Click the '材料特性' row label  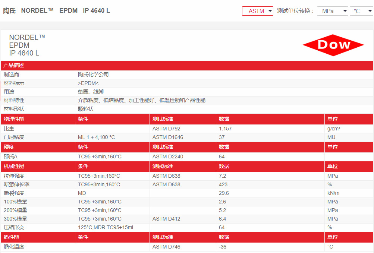point(14,100)
